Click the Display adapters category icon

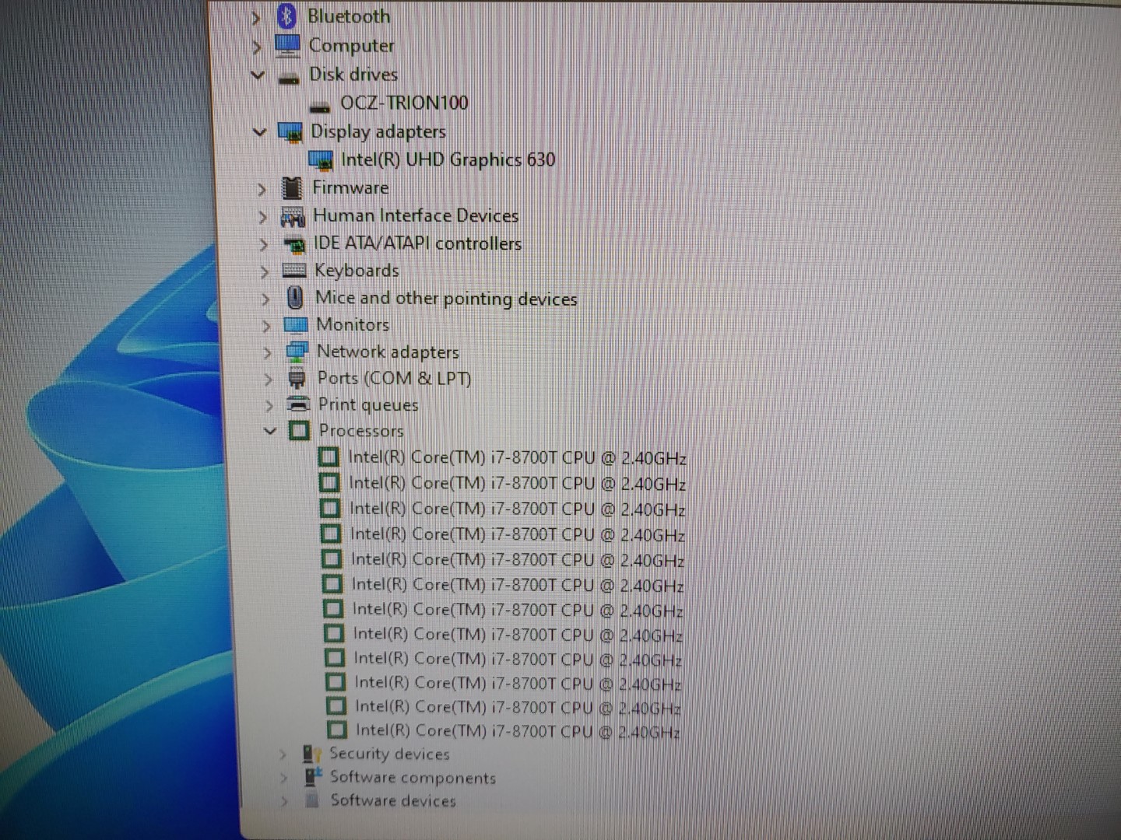pos(290,132)
